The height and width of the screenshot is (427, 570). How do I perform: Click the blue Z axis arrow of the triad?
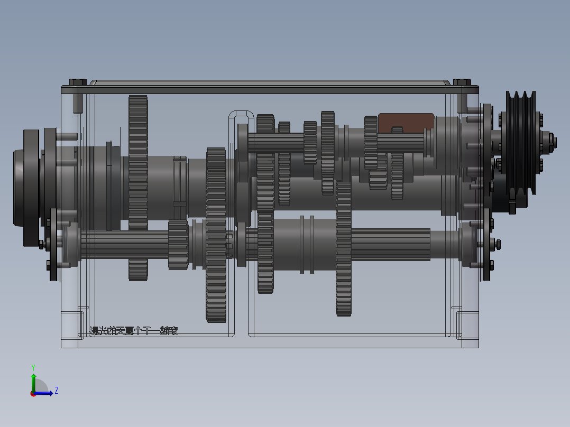point(44,393)
